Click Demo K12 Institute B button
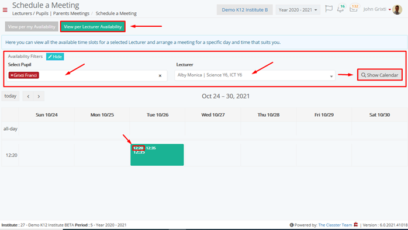Image resolution: width=408 pixels, height=230 pixels. [x=244, y=10]
